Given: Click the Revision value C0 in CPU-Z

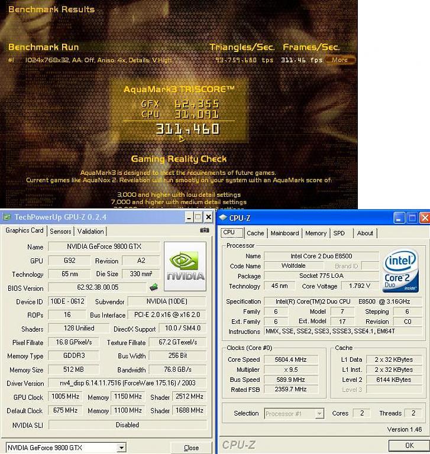Looking at the screenshot, I should pyautogui.click(x=408, y=322).
